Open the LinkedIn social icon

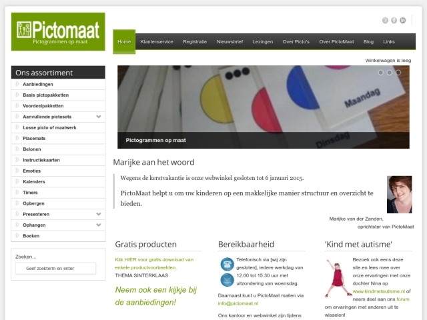tap(402, 21)
